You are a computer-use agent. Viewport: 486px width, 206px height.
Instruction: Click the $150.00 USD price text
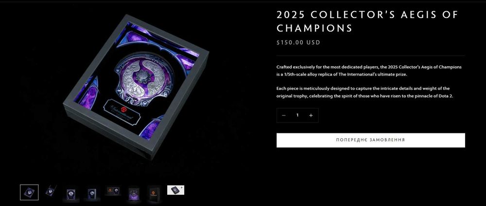point(298,43)
